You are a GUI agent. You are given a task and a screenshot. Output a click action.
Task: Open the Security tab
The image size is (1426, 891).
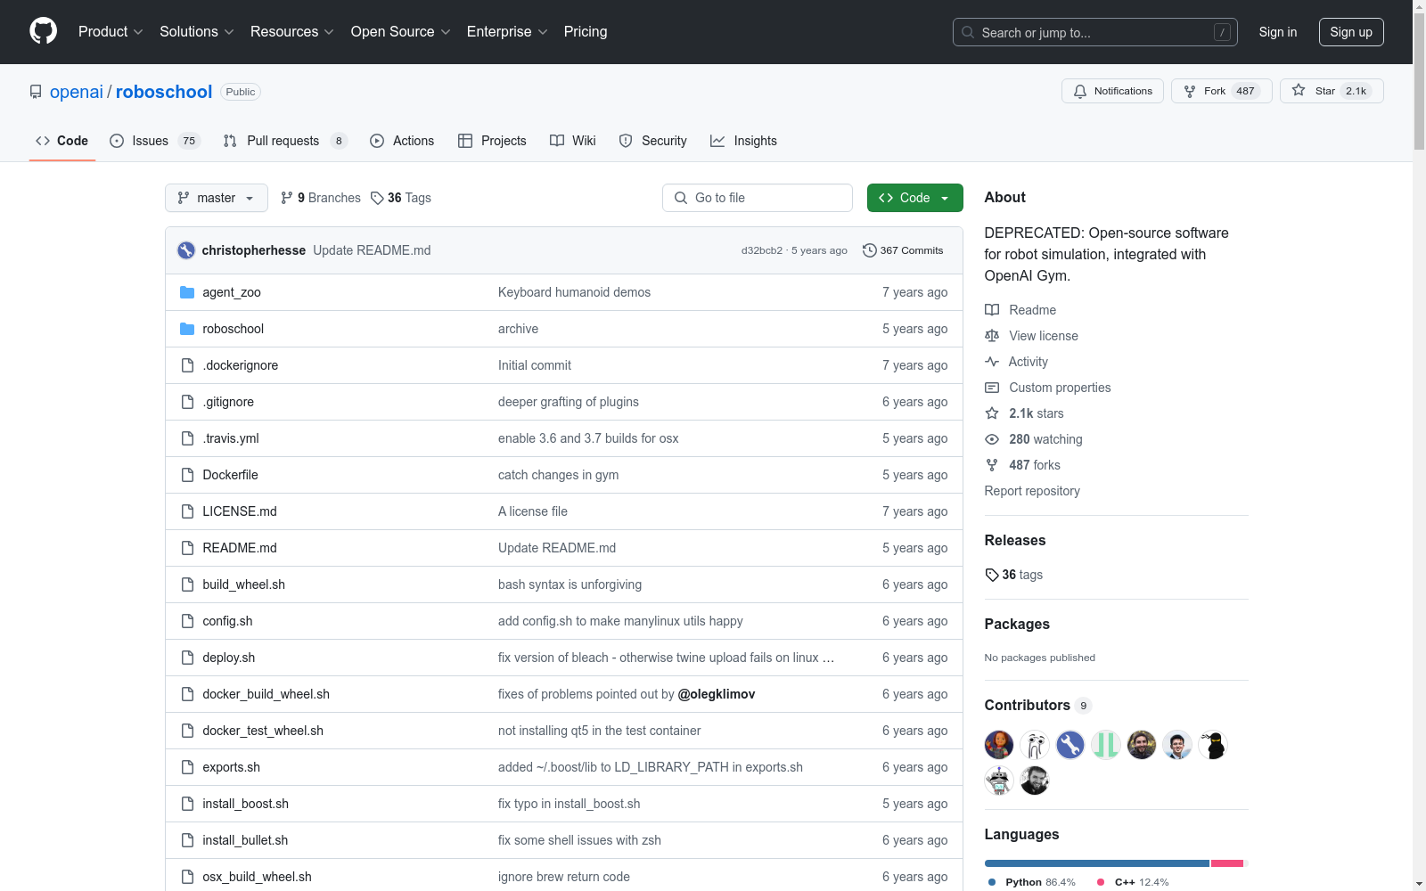pos(653,141)
